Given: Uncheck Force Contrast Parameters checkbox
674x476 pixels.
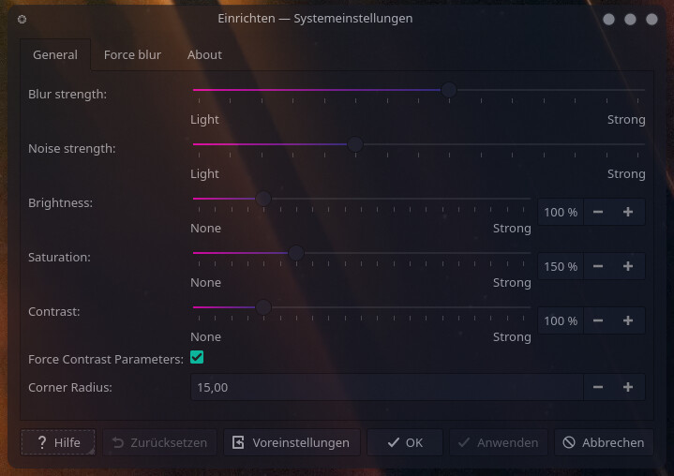Looking at the screenshot, I should tap(197, 357).
